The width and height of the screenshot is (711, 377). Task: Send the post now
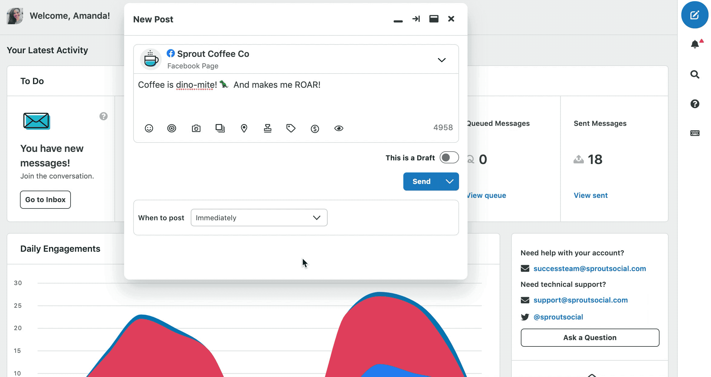tap(422, 182)
